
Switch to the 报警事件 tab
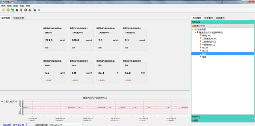209,18
